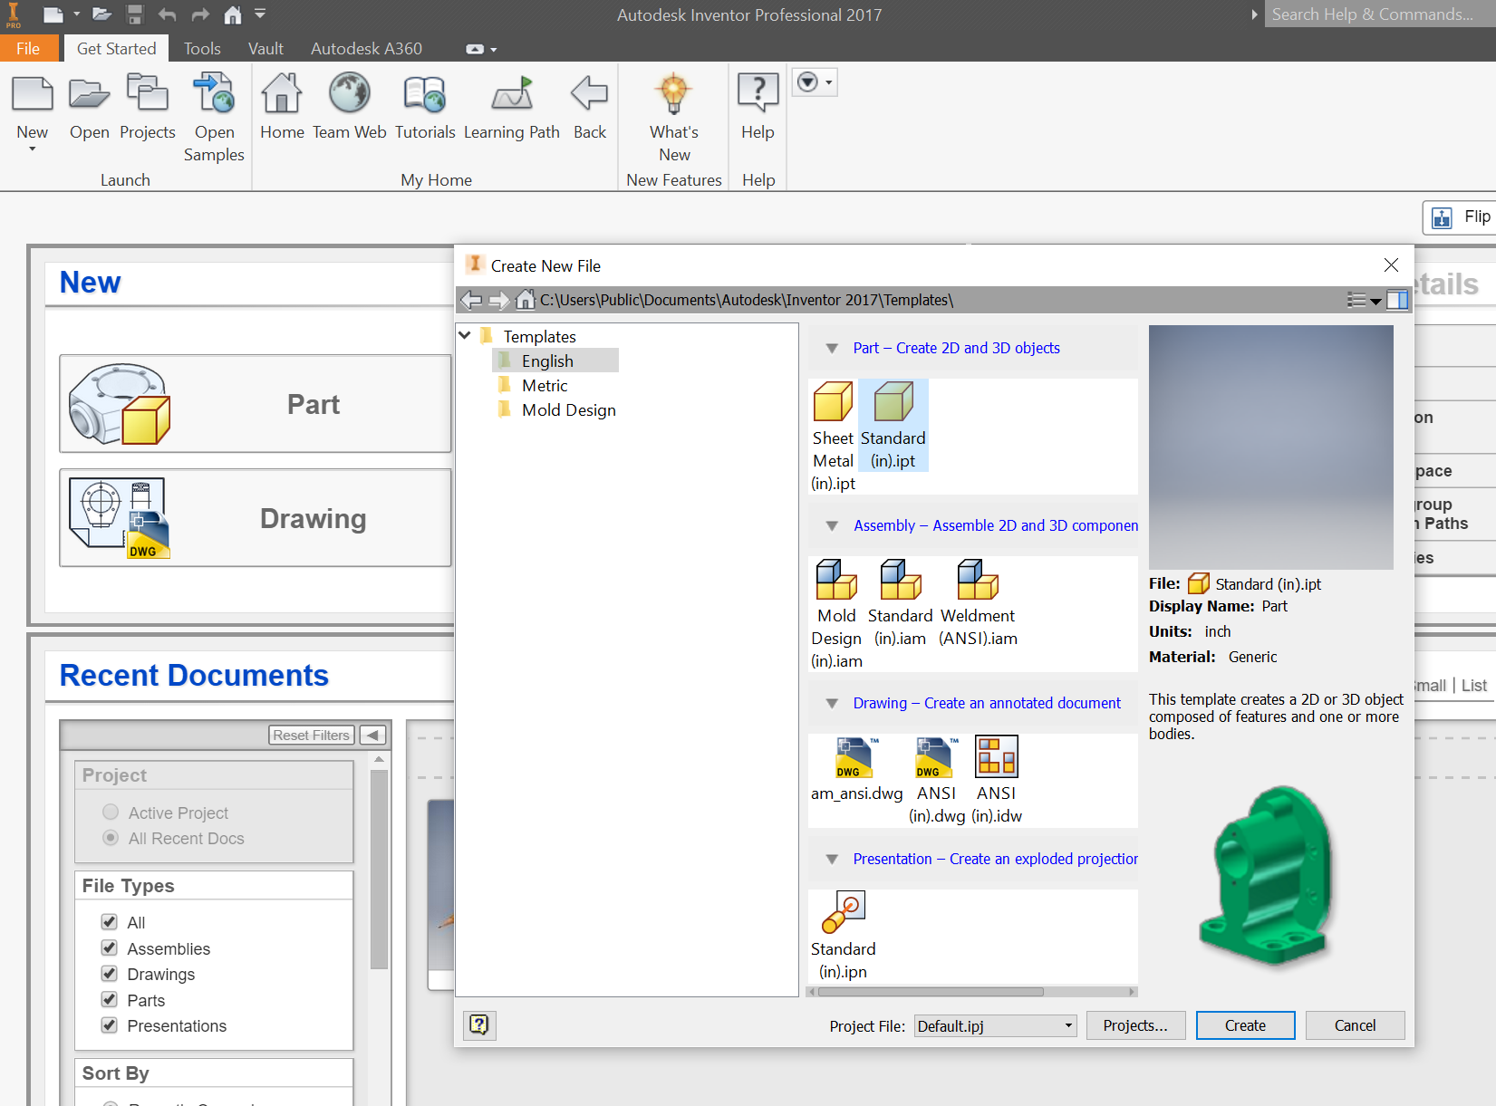Viewport: 1496px width, 1106px height.
Task: Click the Create button
Action: click(1245, 1025)
